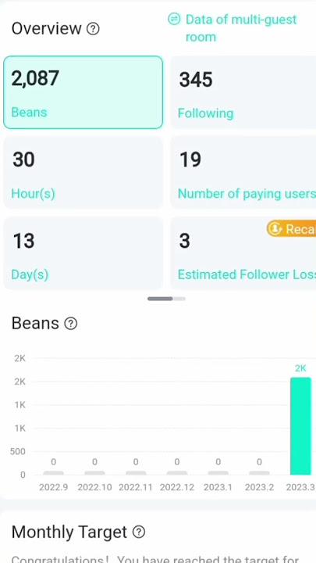Switch to Data of multi-guest room

click(x=241, y=28)
